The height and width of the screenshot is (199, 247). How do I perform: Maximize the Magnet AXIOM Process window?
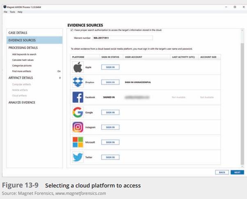point(235,7)
